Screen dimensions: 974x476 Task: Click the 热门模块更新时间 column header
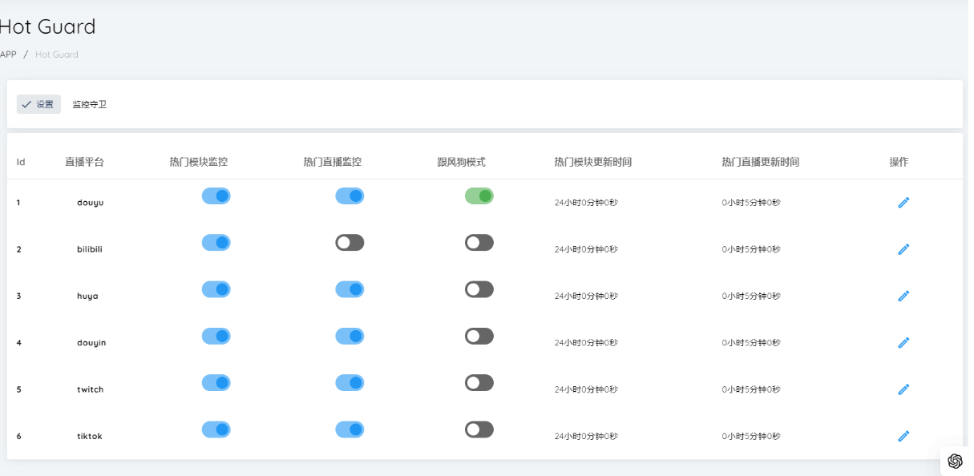click(592, 162)
